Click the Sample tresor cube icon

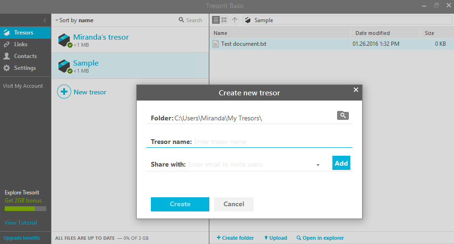click(x=64, y=66)
